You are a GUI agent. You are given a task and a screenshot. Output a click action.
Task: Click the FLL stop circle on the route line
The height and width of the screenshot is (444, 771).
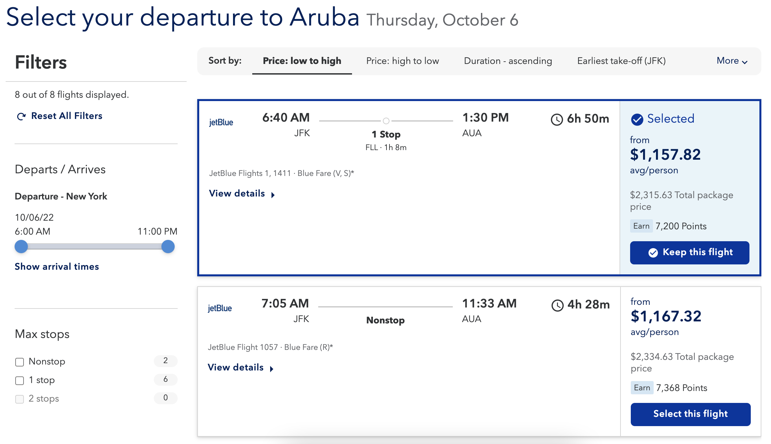[x=386, y=121]
